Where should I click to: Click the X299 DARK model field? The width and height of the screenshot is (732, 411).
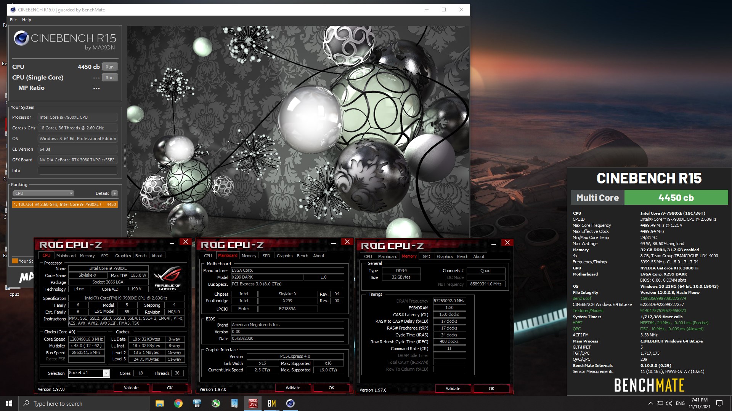pos(267,277)
